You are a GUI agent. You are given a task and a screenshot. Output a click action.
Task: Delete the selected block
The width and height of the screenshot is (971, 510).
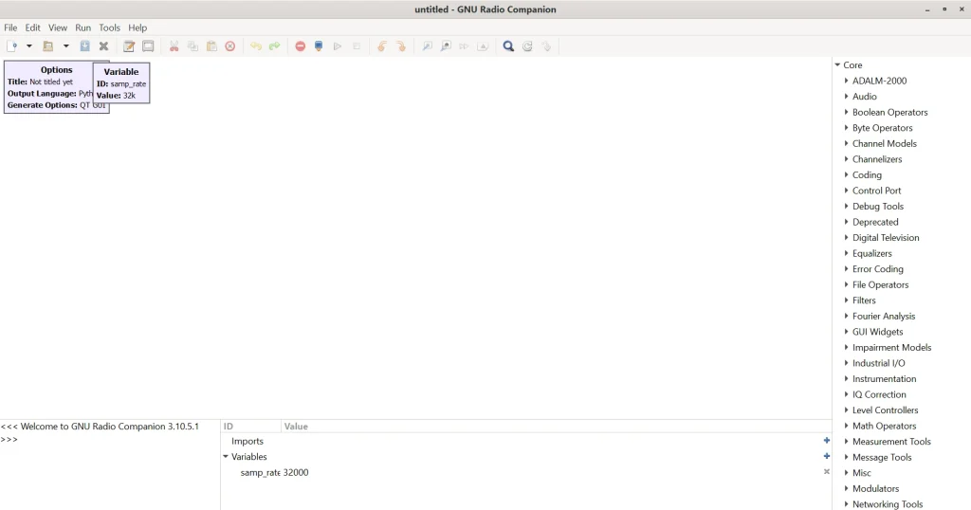[x=230, y=46]
